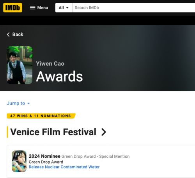Expand the Jump to dropdown
This screenshot has height=178, width=195.
[x=18, y=103]
